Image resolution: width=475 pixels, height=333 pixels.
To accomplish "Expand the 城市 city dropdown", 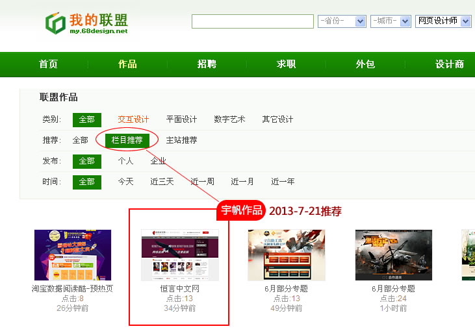I will tap(391, 21).
